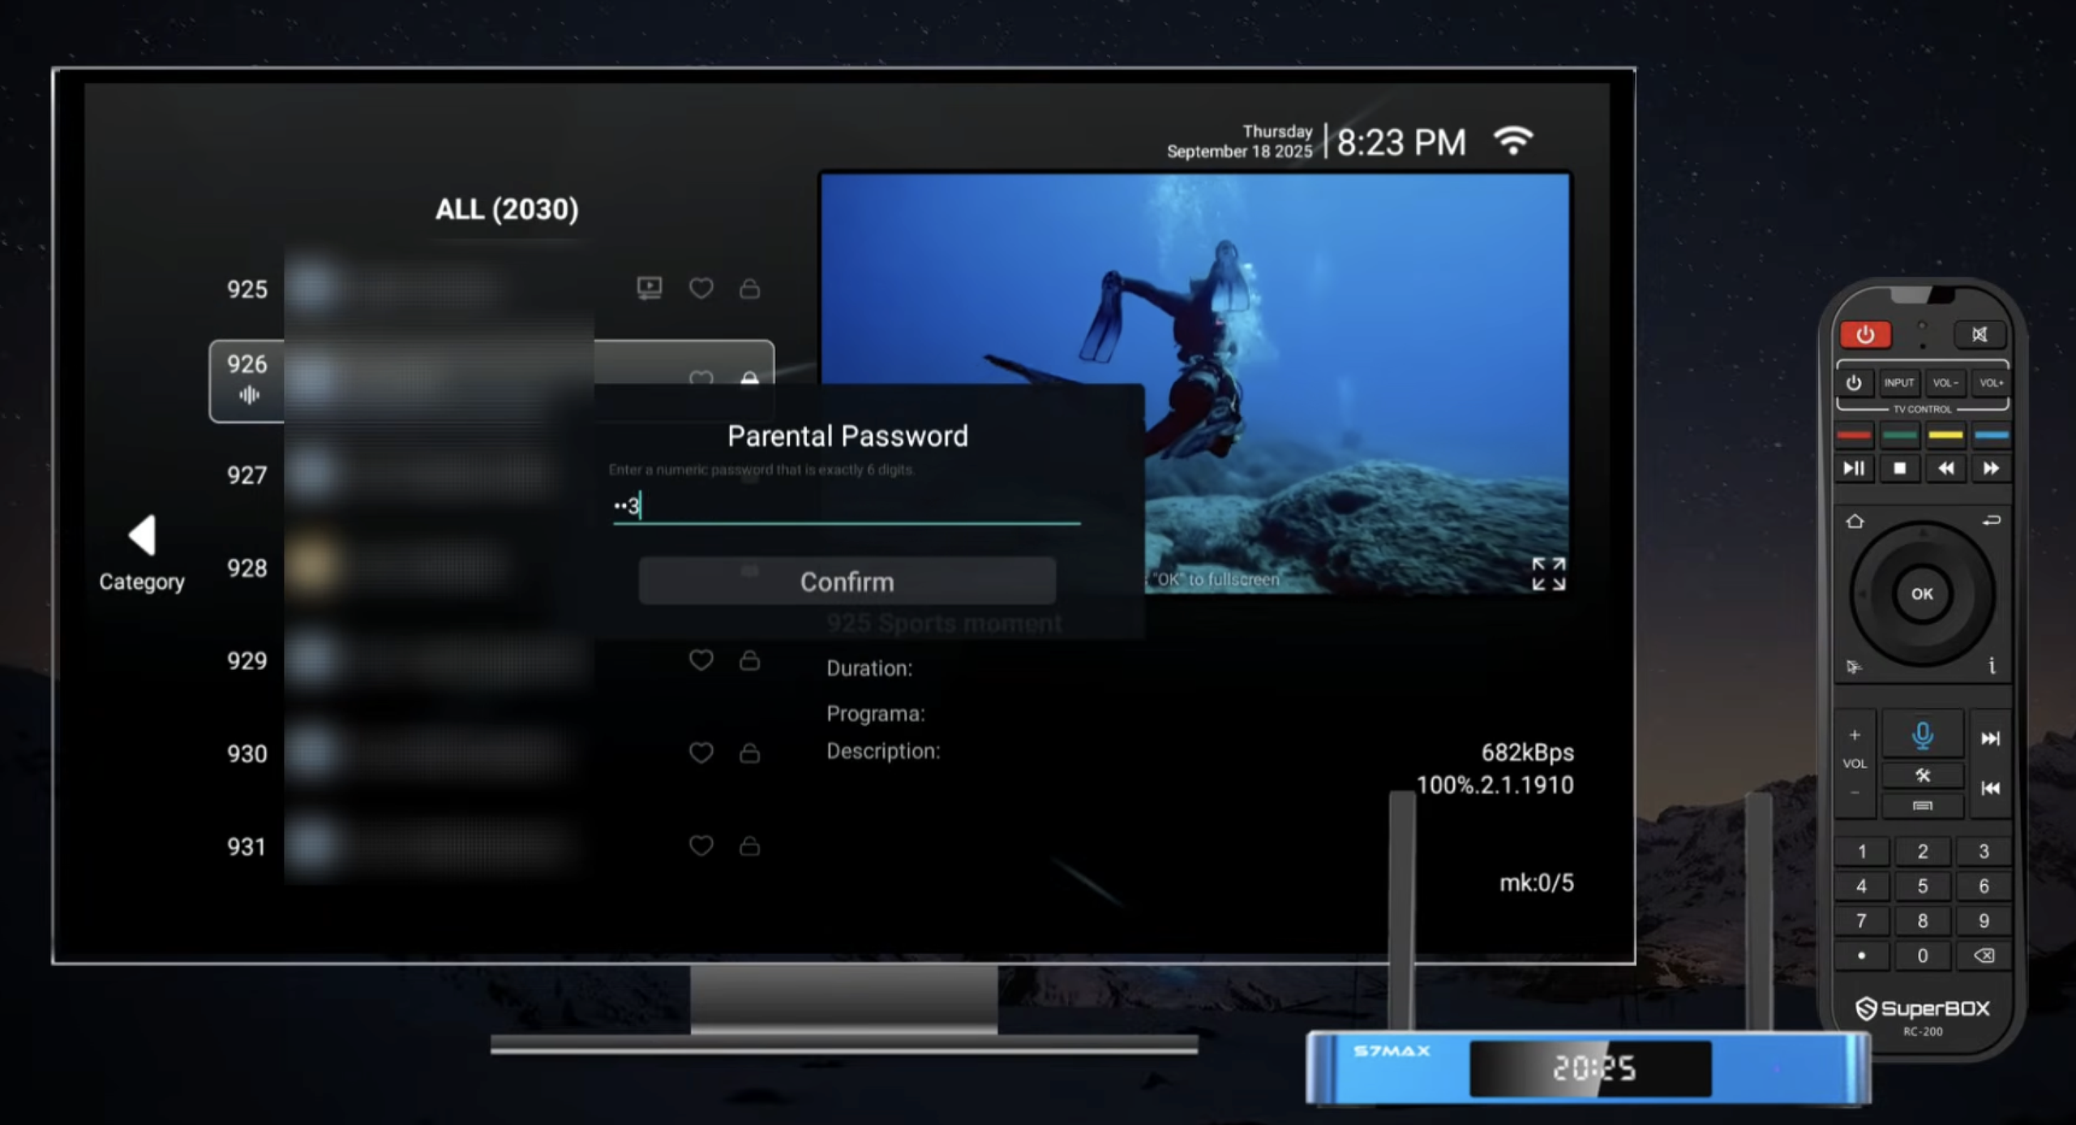Toggle the lock on channel 930
The height and width of the screenshot is (1125, 2076).
[749, 753]
